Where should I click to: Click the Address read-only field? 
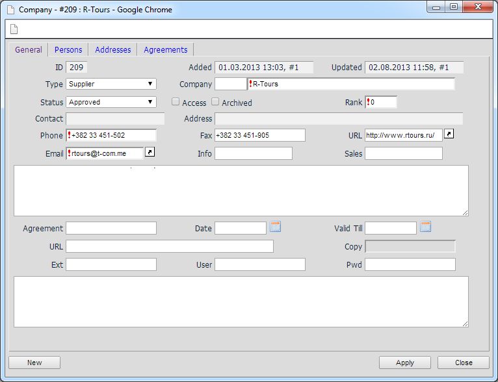[x=339, y=119]
